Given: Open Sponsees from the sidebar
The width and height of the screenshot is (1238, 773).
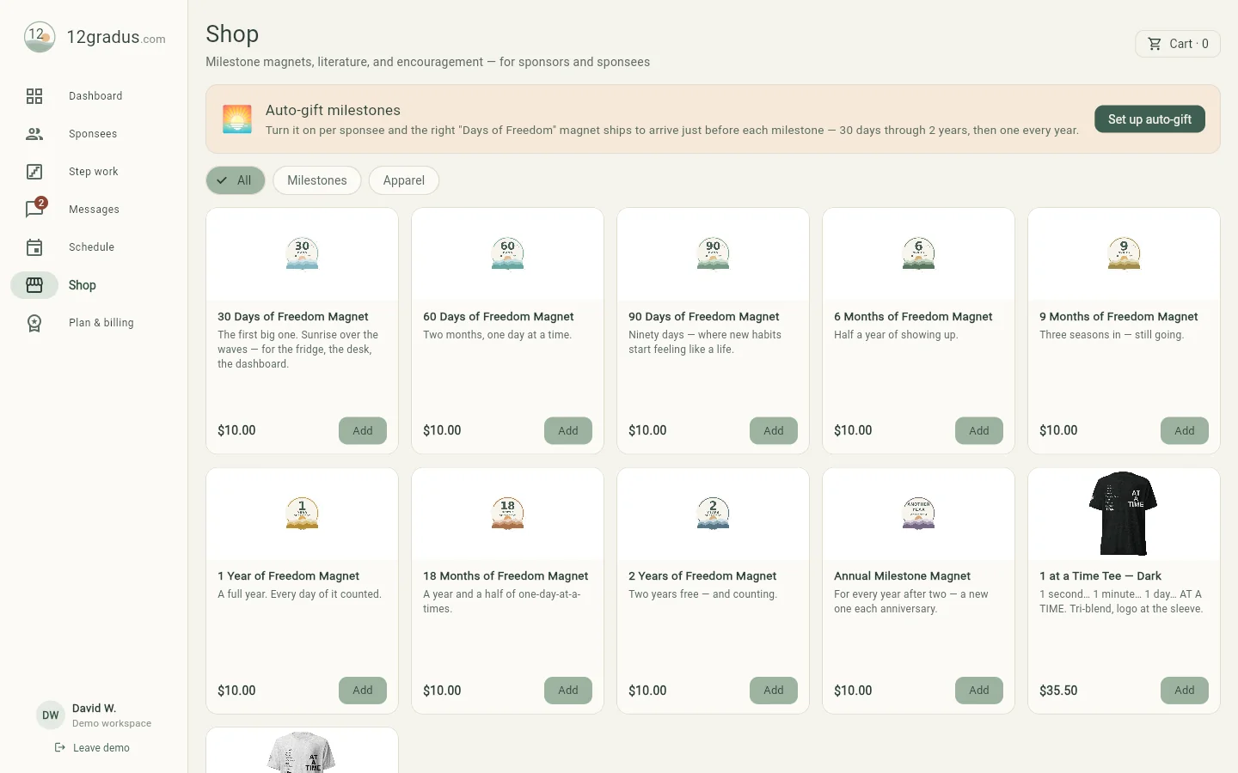Looking at the screenshot, I should (x=94, y=134).
